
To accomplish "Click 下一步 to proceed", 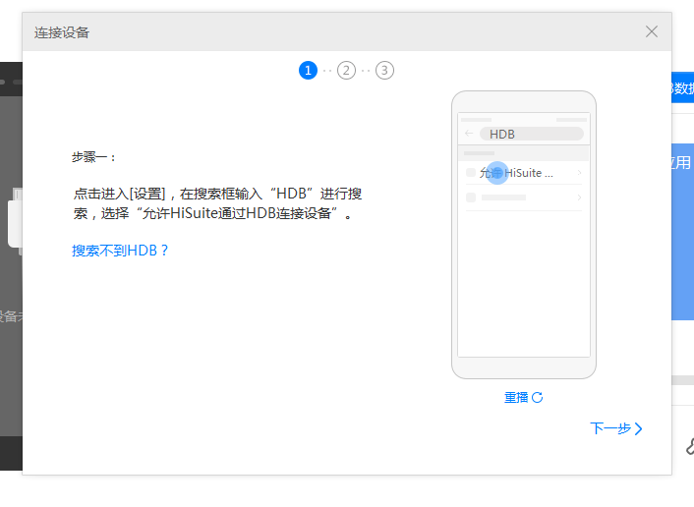I will [616, 428].
